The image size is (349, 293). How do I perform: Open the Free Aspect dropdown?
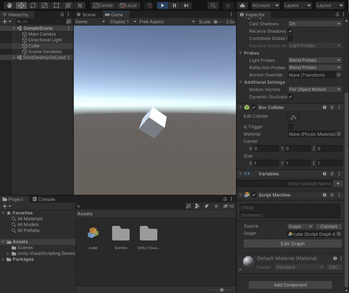[167, 21]
